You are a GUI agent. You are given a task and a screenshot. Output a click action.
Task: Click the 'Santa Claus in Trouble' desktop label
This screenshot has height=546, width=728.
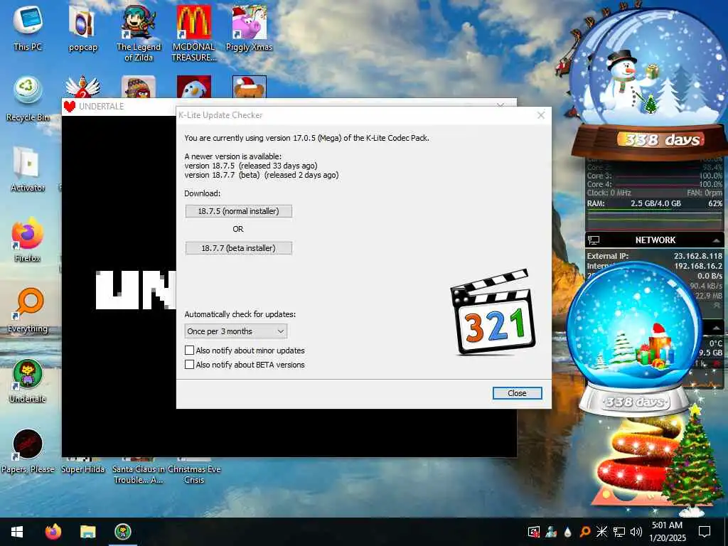tap(139, 474)
